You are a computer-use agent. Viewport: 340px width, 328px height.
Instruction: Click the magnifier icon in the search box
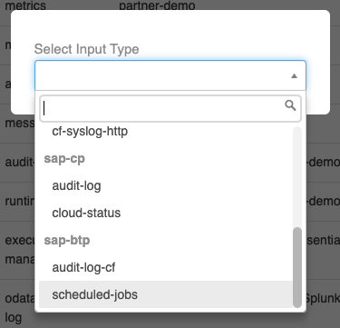coord(290,105)
